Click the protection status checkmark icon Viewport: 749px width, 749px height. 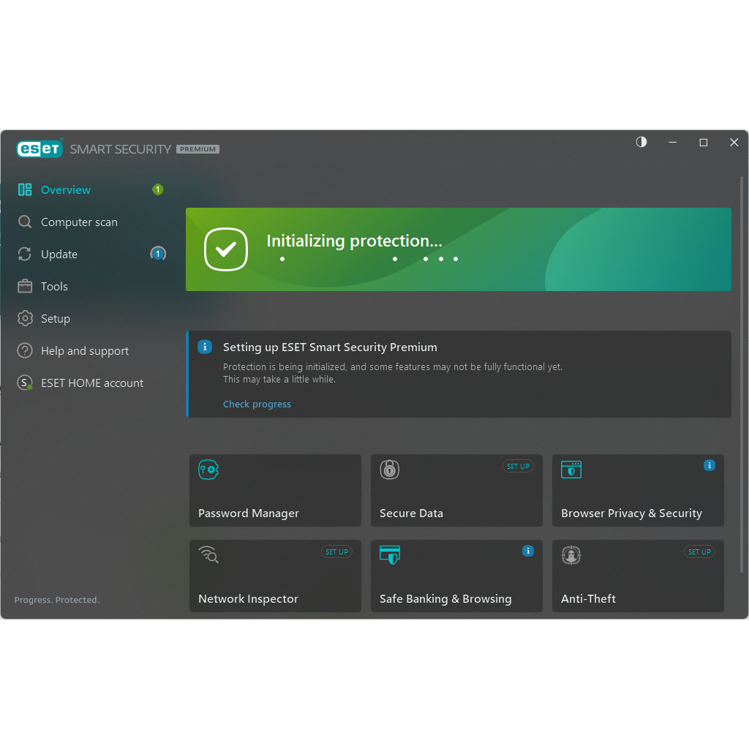226,249
